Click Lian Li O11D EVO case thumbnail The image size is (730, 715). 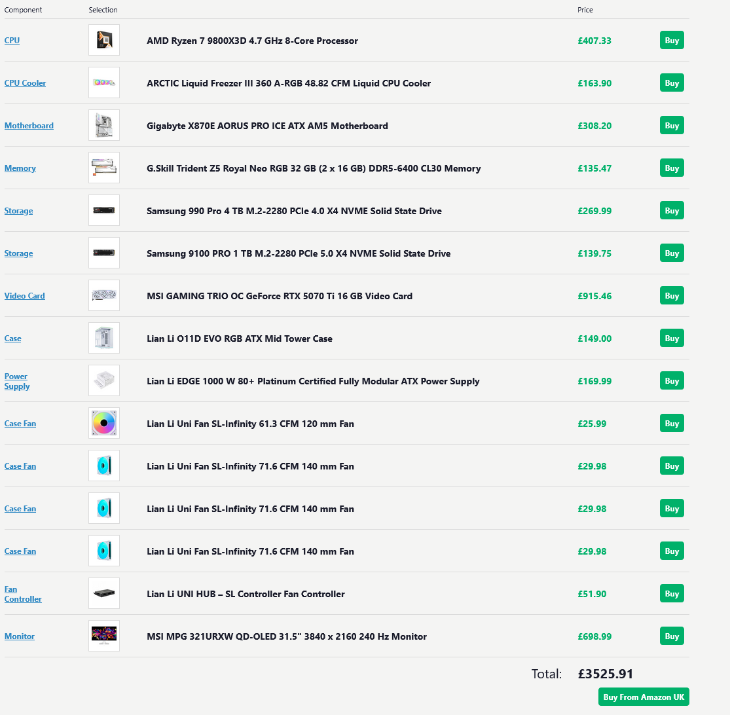[x=104, y=338]
